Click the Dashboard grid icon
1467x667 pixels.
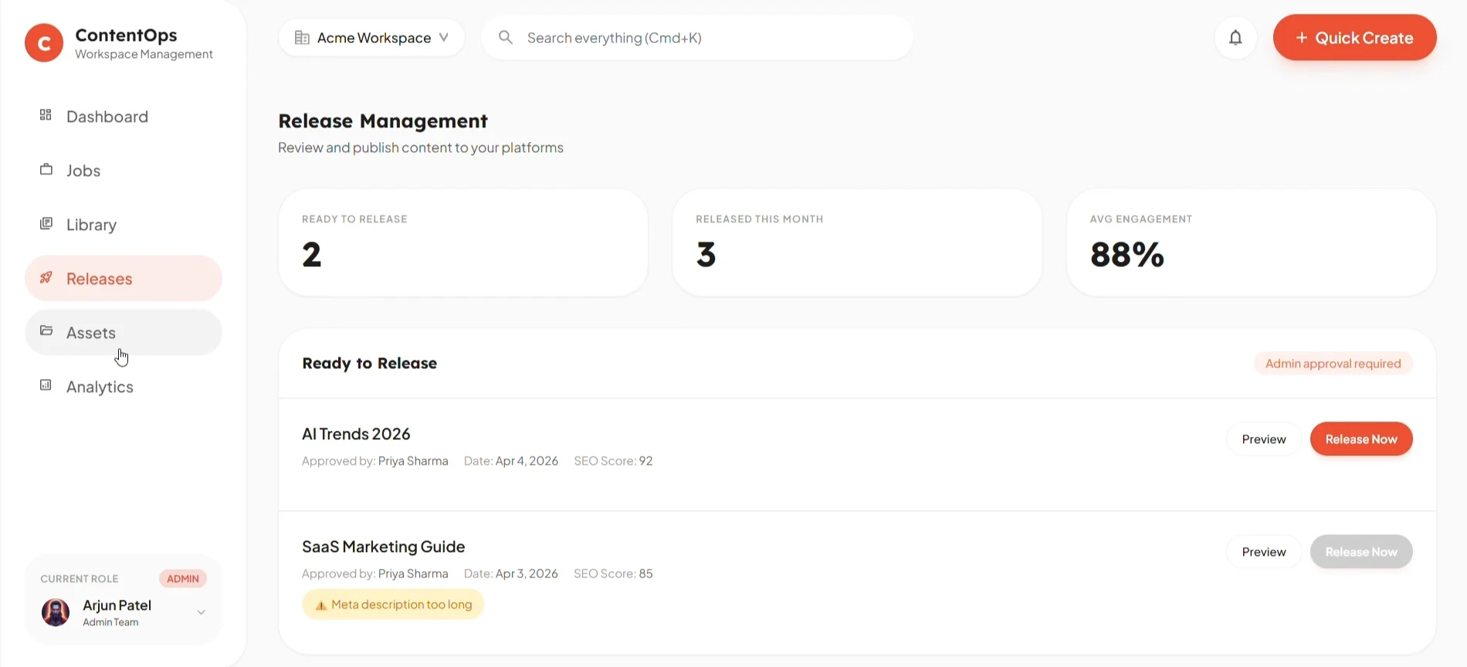tap(46, 115)
